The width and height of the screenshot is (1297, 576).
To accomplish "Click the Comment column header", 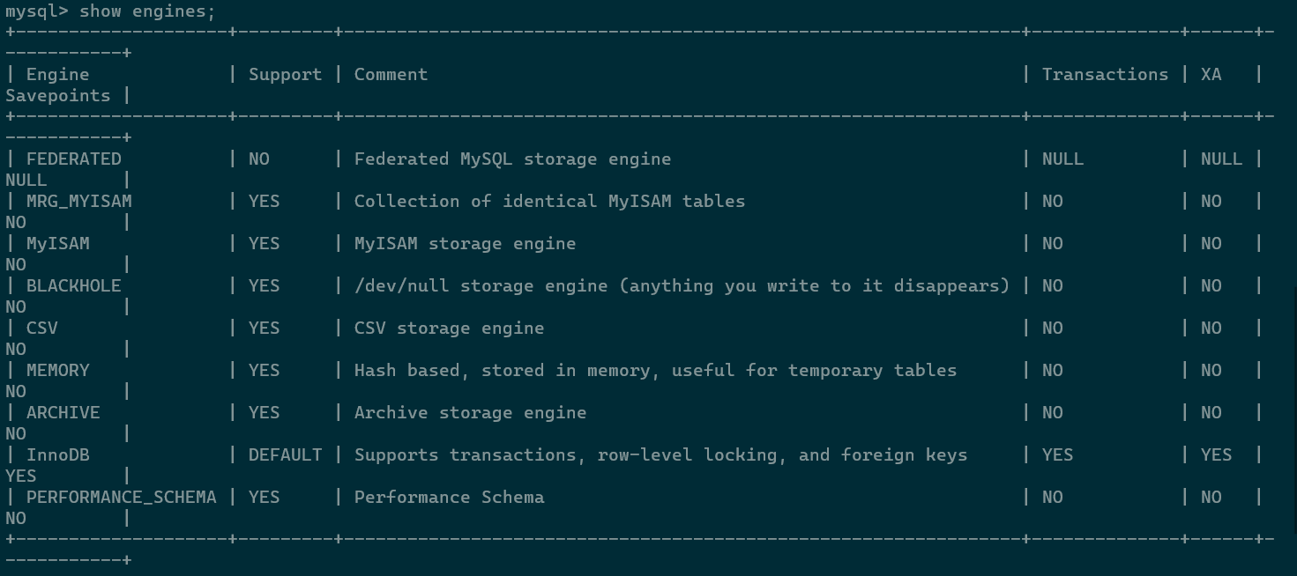I will point(391,75).
